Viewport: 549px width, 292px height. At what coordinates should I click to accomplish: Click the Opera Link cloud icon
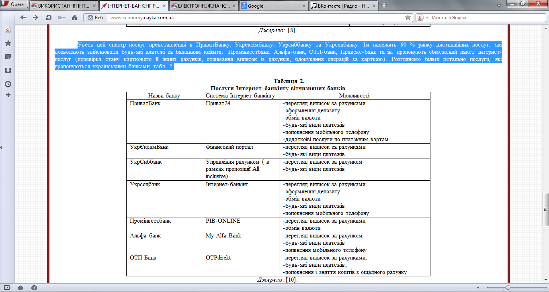point(20,287)
